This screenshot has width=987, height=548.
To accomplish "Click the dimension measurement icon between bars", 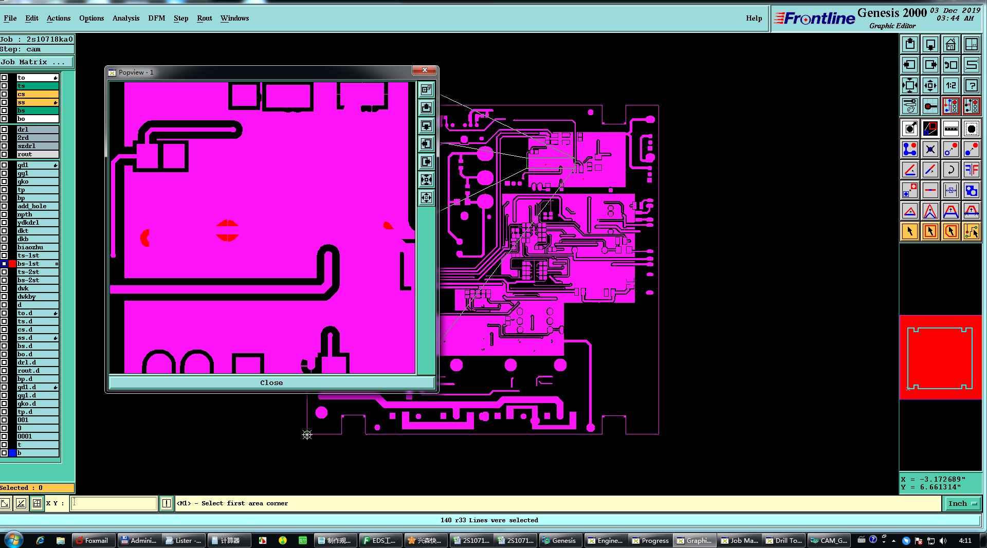I will (951, 190).
